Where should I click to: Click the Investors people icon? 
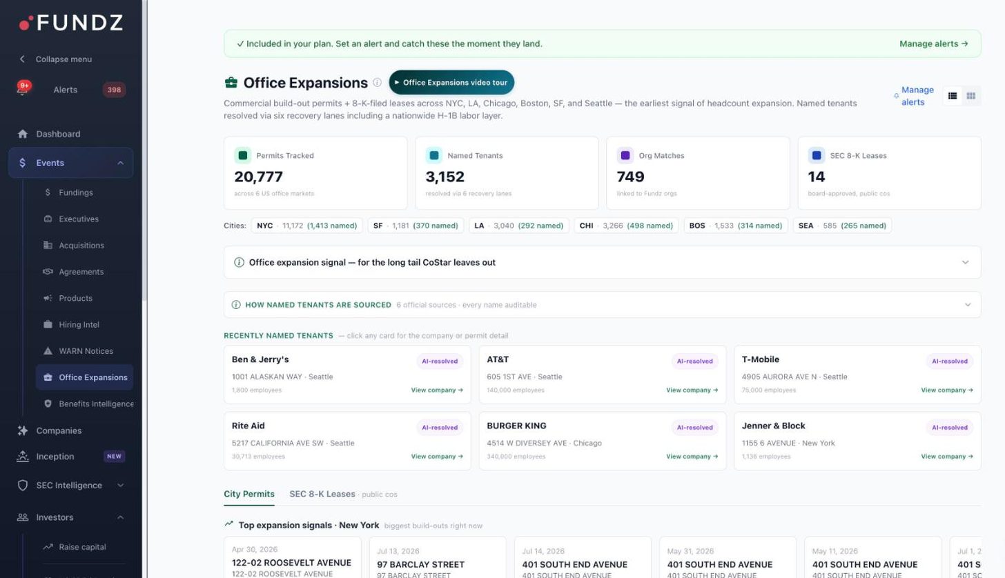[x=23, y=517]
